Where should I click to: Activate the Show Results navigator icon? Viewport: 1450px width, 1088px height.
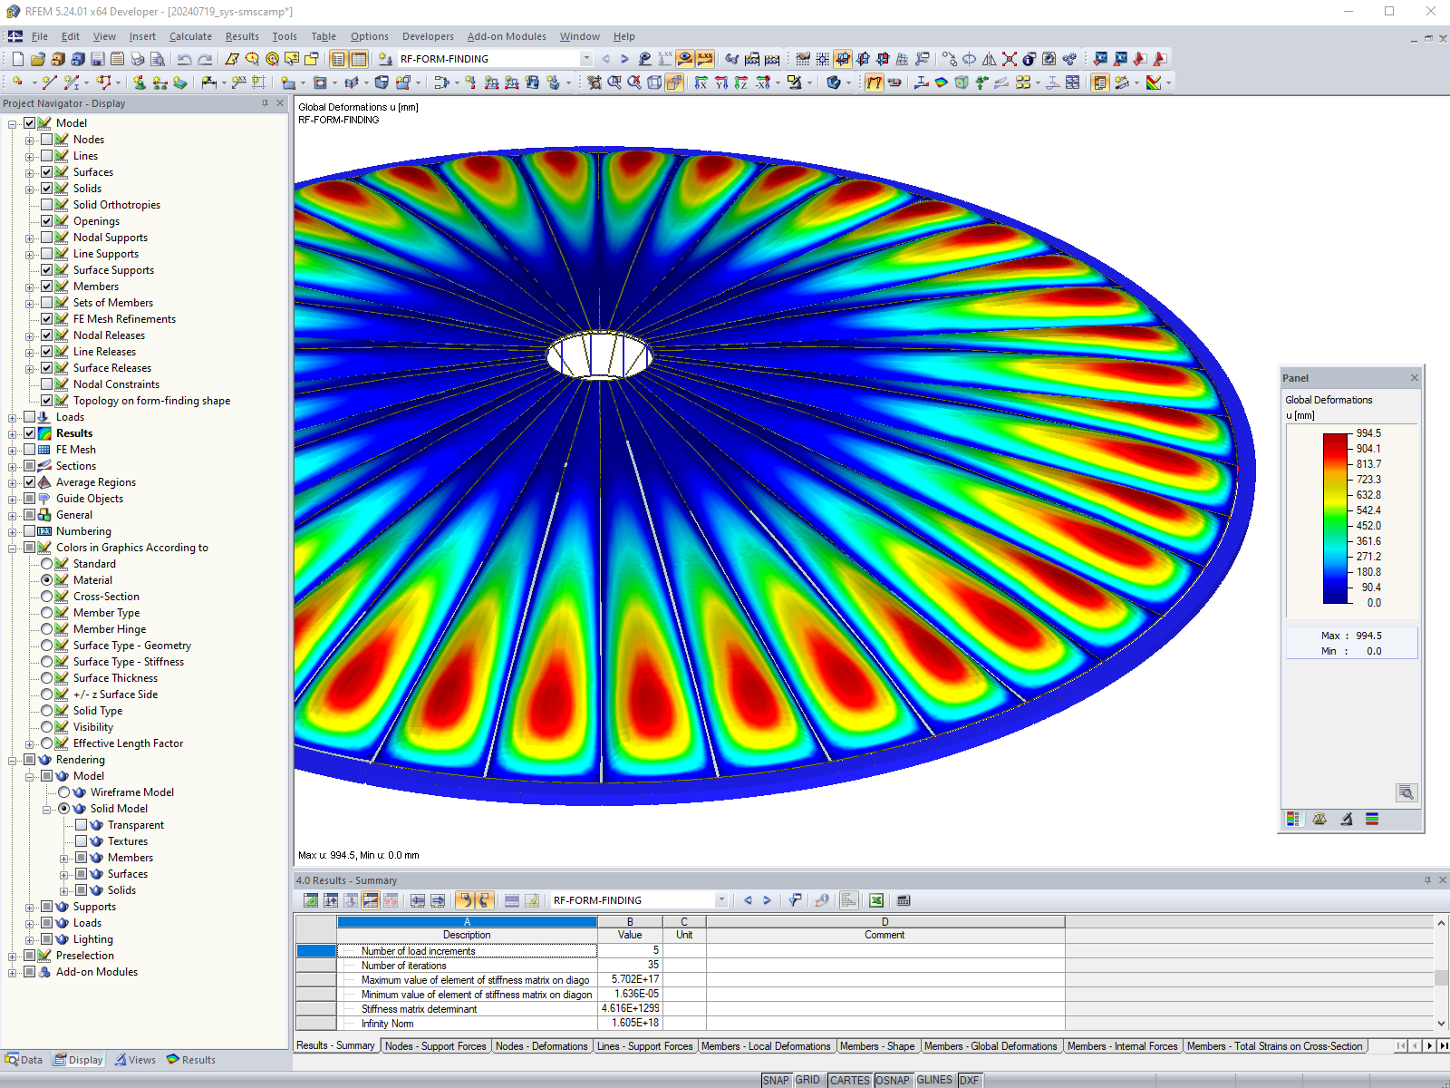tap(684, 58)
